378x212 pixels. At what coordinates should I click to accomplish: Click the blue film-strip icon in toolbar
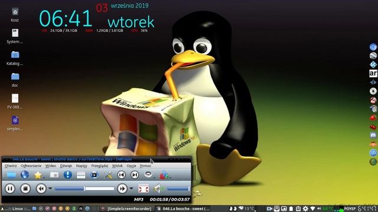(94, 175)
